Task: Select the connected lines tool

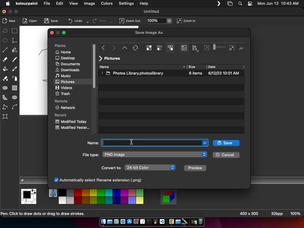Action: [5, 107]
